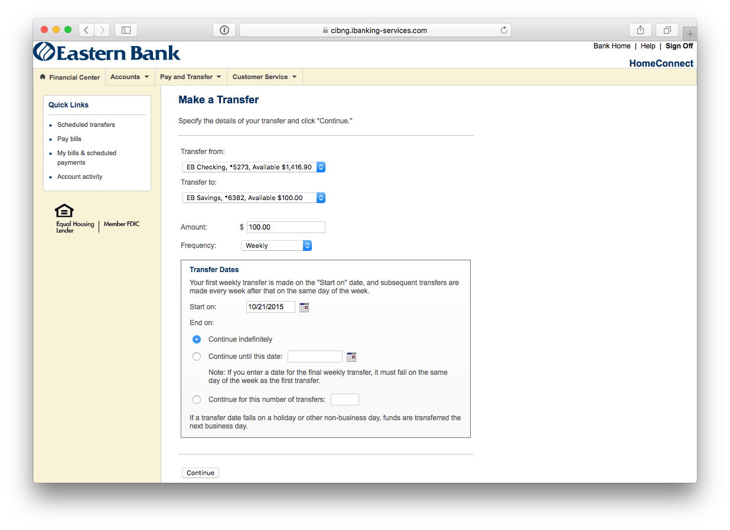Go forward with Safari's forward arrow
The width and height of the screenshot is (730, 530).
pyautogui.click(x=102, y=30)
